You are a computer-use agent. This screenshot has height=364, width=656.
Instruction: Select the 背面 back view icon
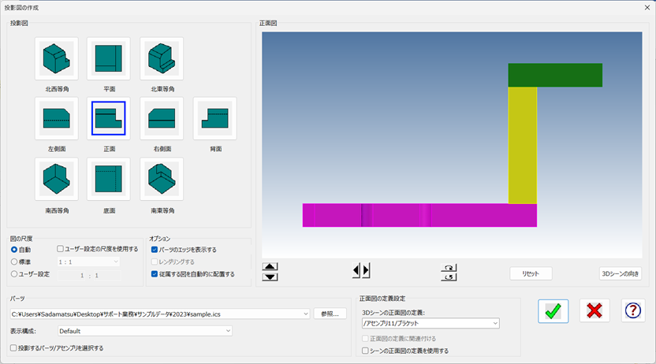click(214, 118)
